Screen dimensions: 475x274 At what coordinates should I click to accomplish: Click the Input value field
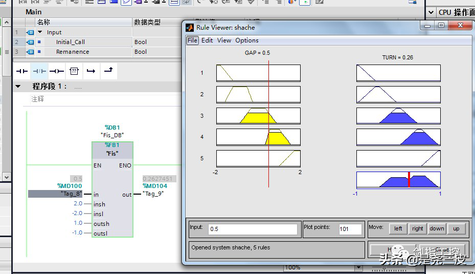(x=252, y=229)
